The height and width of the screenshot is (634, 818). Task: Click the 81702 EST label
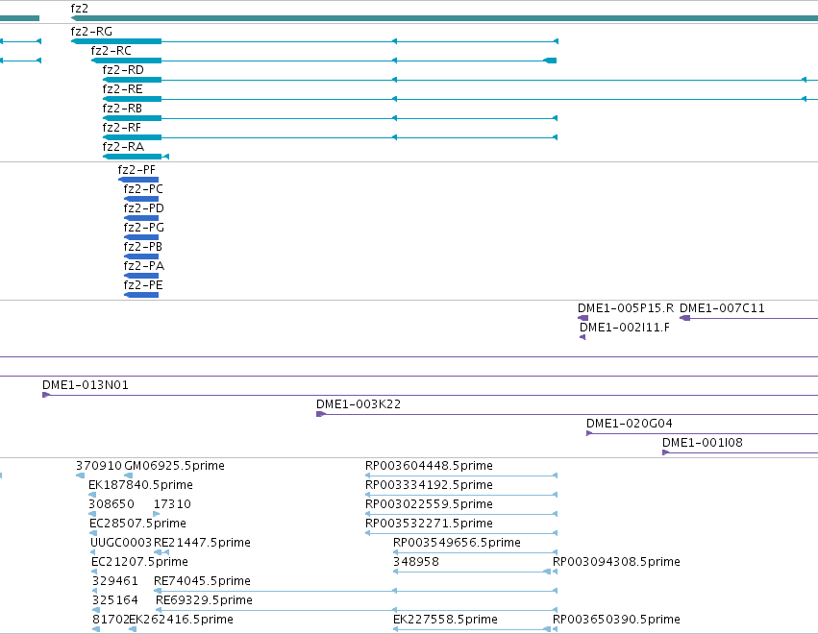tap(111, 620)
